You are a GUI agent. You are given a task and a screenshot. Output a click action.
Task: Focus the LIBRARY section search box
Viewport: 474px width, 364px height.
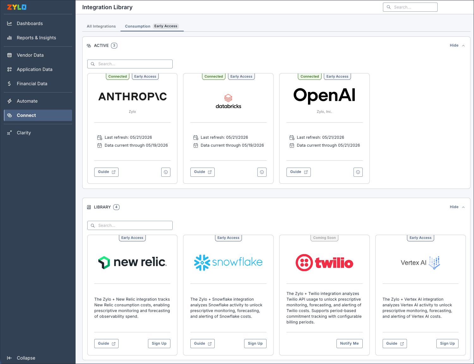point(130,226)
